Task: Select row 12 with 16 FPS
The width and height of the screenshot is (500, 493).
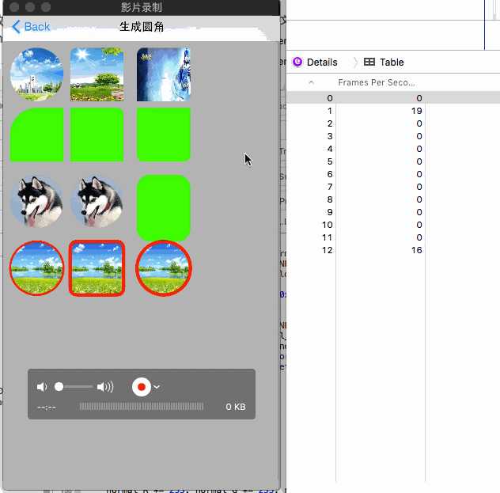Action: click(x=393, y=250)
